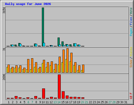The height and width of the screenshot is (105, 134).
Task: Click the red KB bar for day 8
Action: (x=36, y=97)
